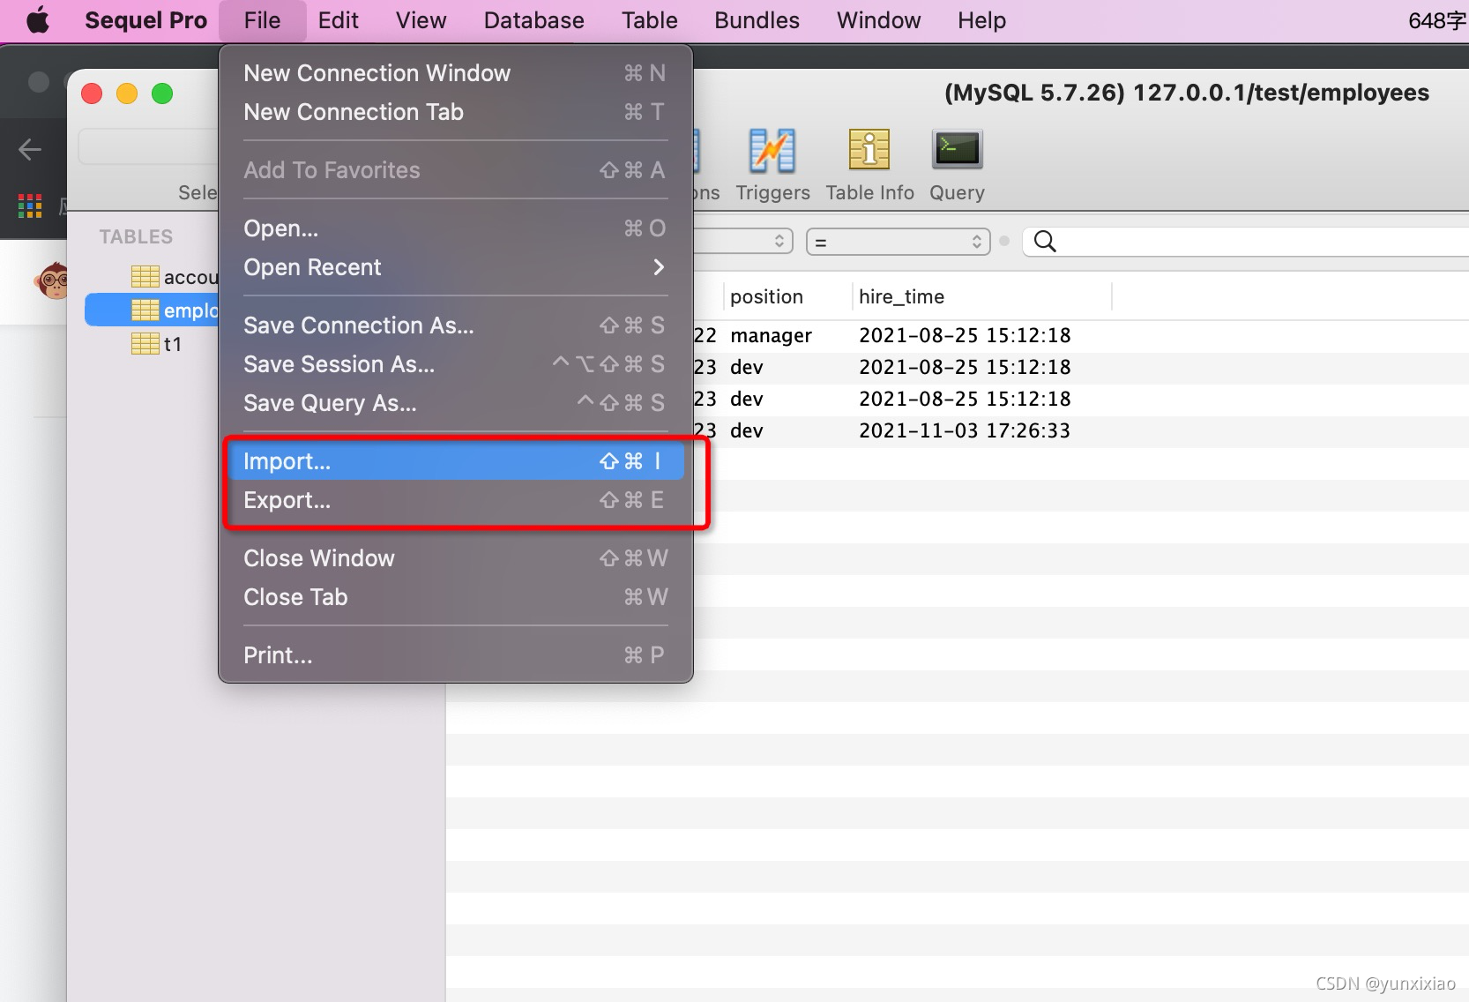Open the Apple menu
The image size is (1469, 1002).
click(x=37, y=19)
